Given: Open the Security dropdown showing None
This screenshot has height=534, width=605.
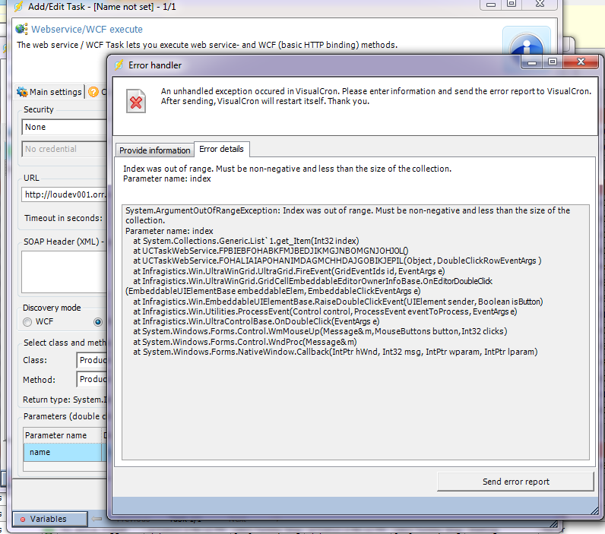Looking at the screenshot, I should [64, 127].
